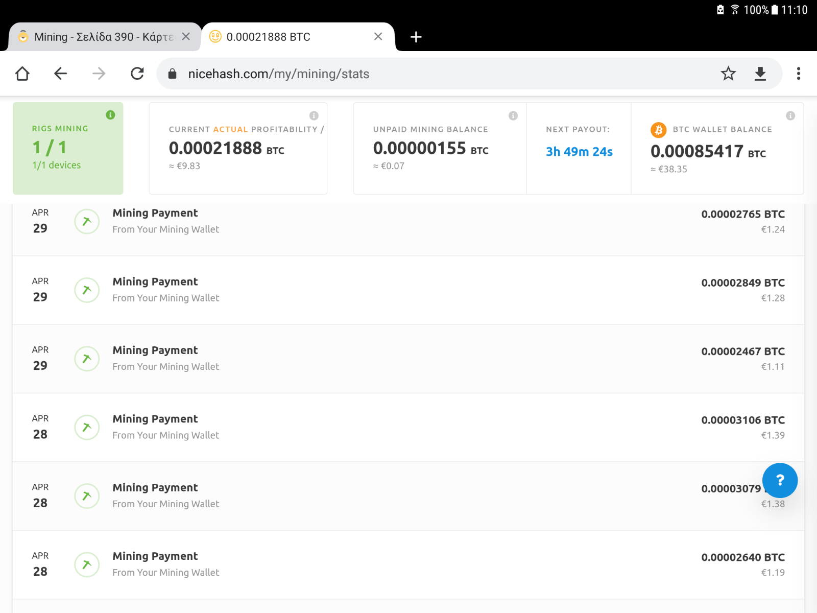This screenshot has height=613, width=817.
Task: Click the €1.19 euro value
Action: click(773, 573)
